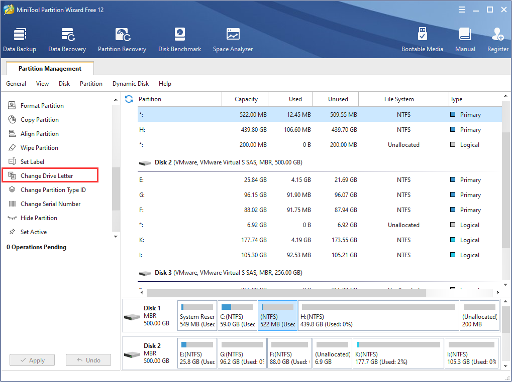The height and width of the screenshot is (382, 512).
Task: Select the 522 MB (NTFS) block on Disk 1
Action: point(277,315)
